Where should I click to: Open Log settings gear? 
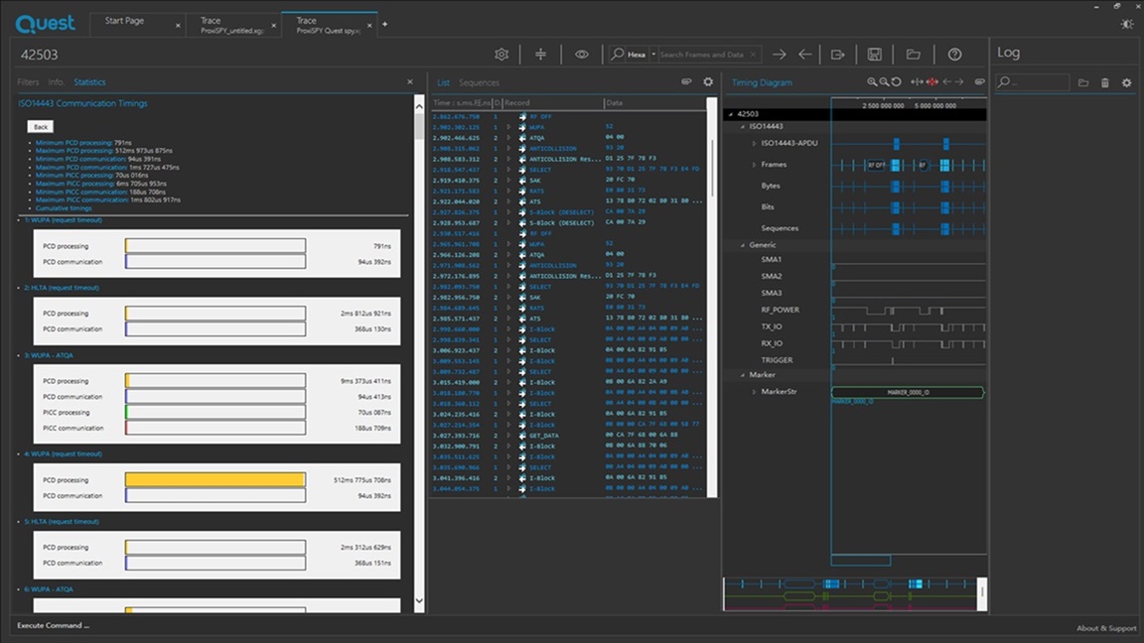point(1126,83)
